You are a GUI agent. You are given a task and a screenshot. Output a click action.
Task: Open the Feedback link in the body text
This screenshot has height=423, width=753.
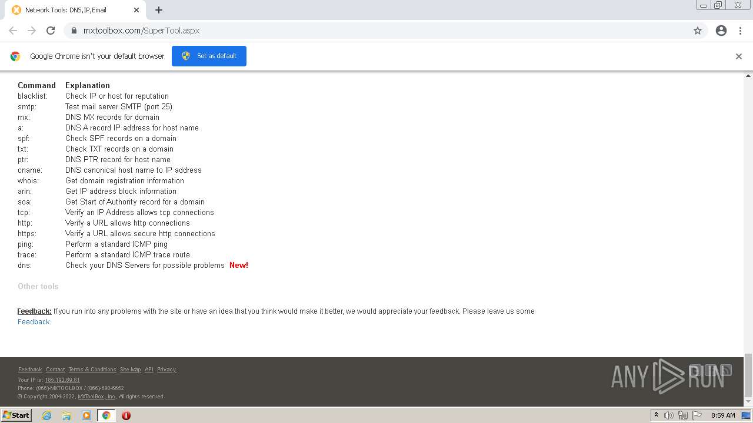34,322
